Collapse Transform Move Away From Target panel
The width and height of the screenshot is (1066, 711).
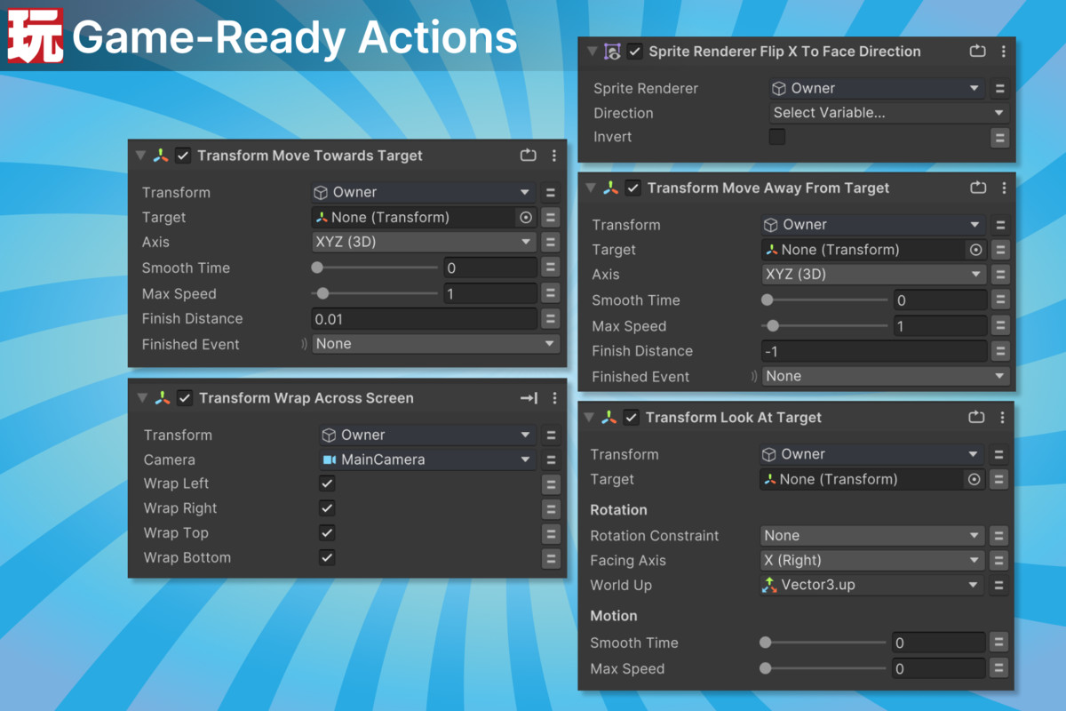[591, 188]
